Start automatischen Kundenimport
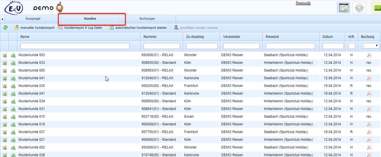Screen dimensions: 381x157 click(x=138, y=28)
